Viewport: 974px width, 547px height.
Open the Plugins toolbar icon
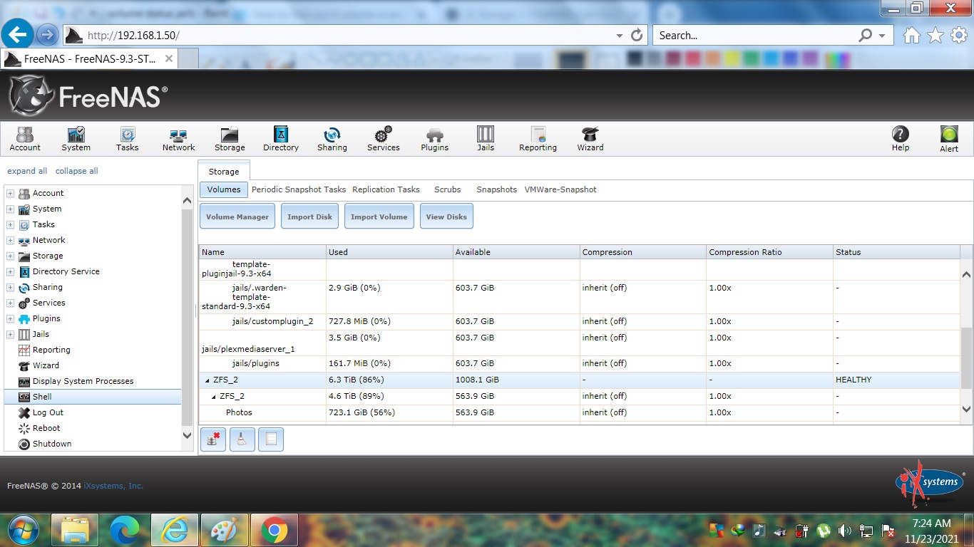(434, 139)
